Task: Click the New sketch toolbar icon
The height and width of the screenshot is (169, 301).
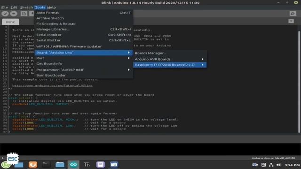Action: 24,14
